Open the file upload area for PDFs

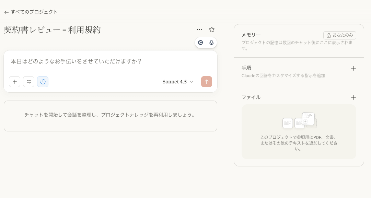coord(299,132)
